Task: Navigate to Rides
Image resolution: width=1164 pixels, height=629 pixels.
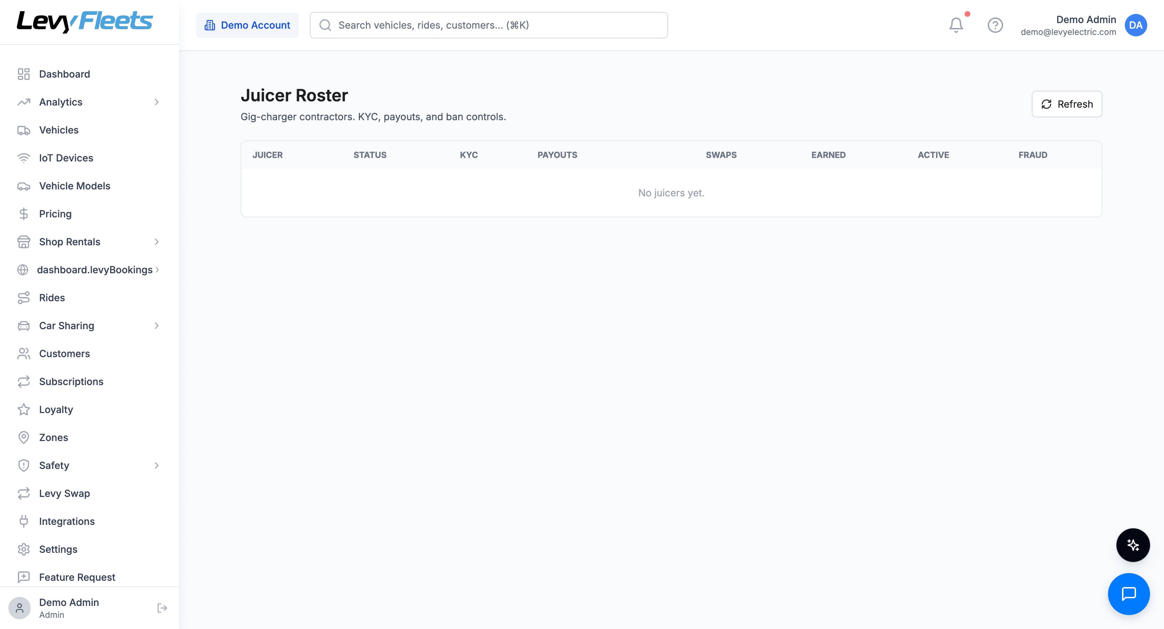Action: pos(90,298)
